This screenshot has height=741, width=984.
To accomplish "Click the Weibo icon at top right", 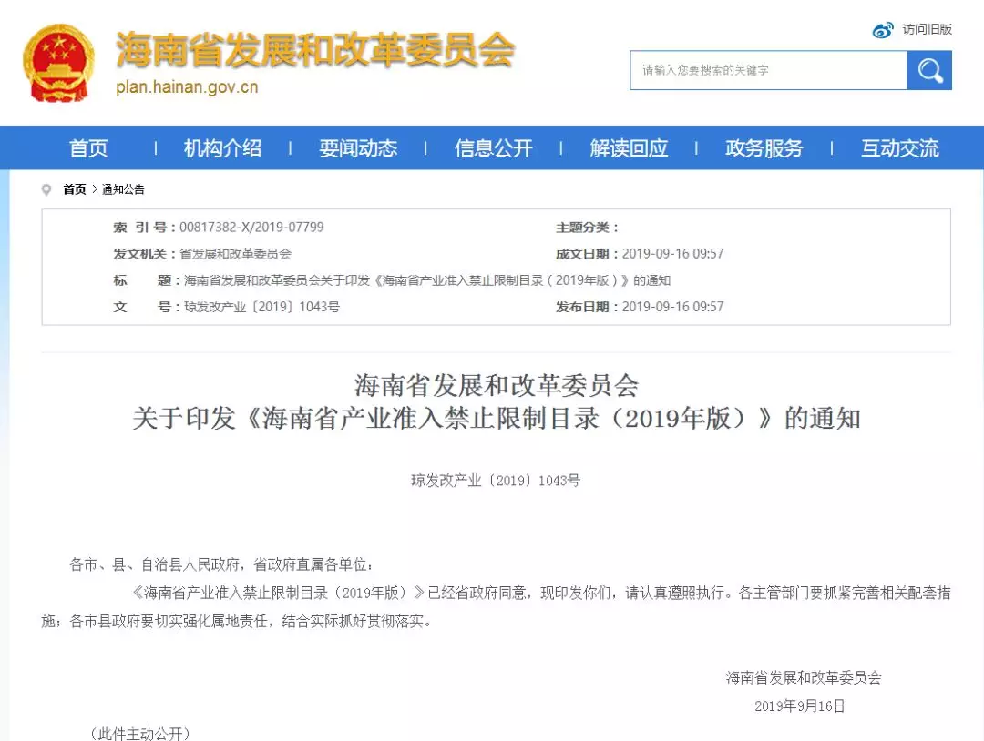I will click(883, 30).
